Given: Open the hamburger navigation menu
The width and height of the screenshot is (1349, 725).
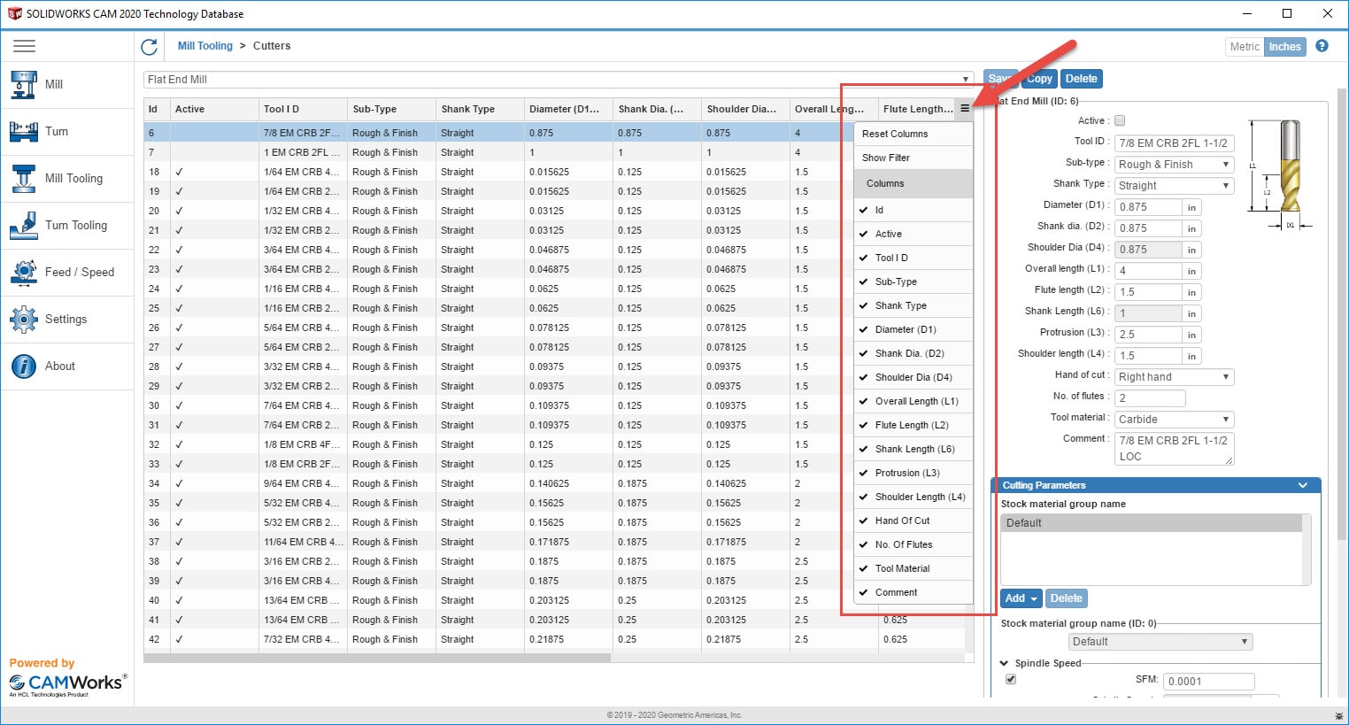Looking at the screenshot, I should [x=25, y=46].
